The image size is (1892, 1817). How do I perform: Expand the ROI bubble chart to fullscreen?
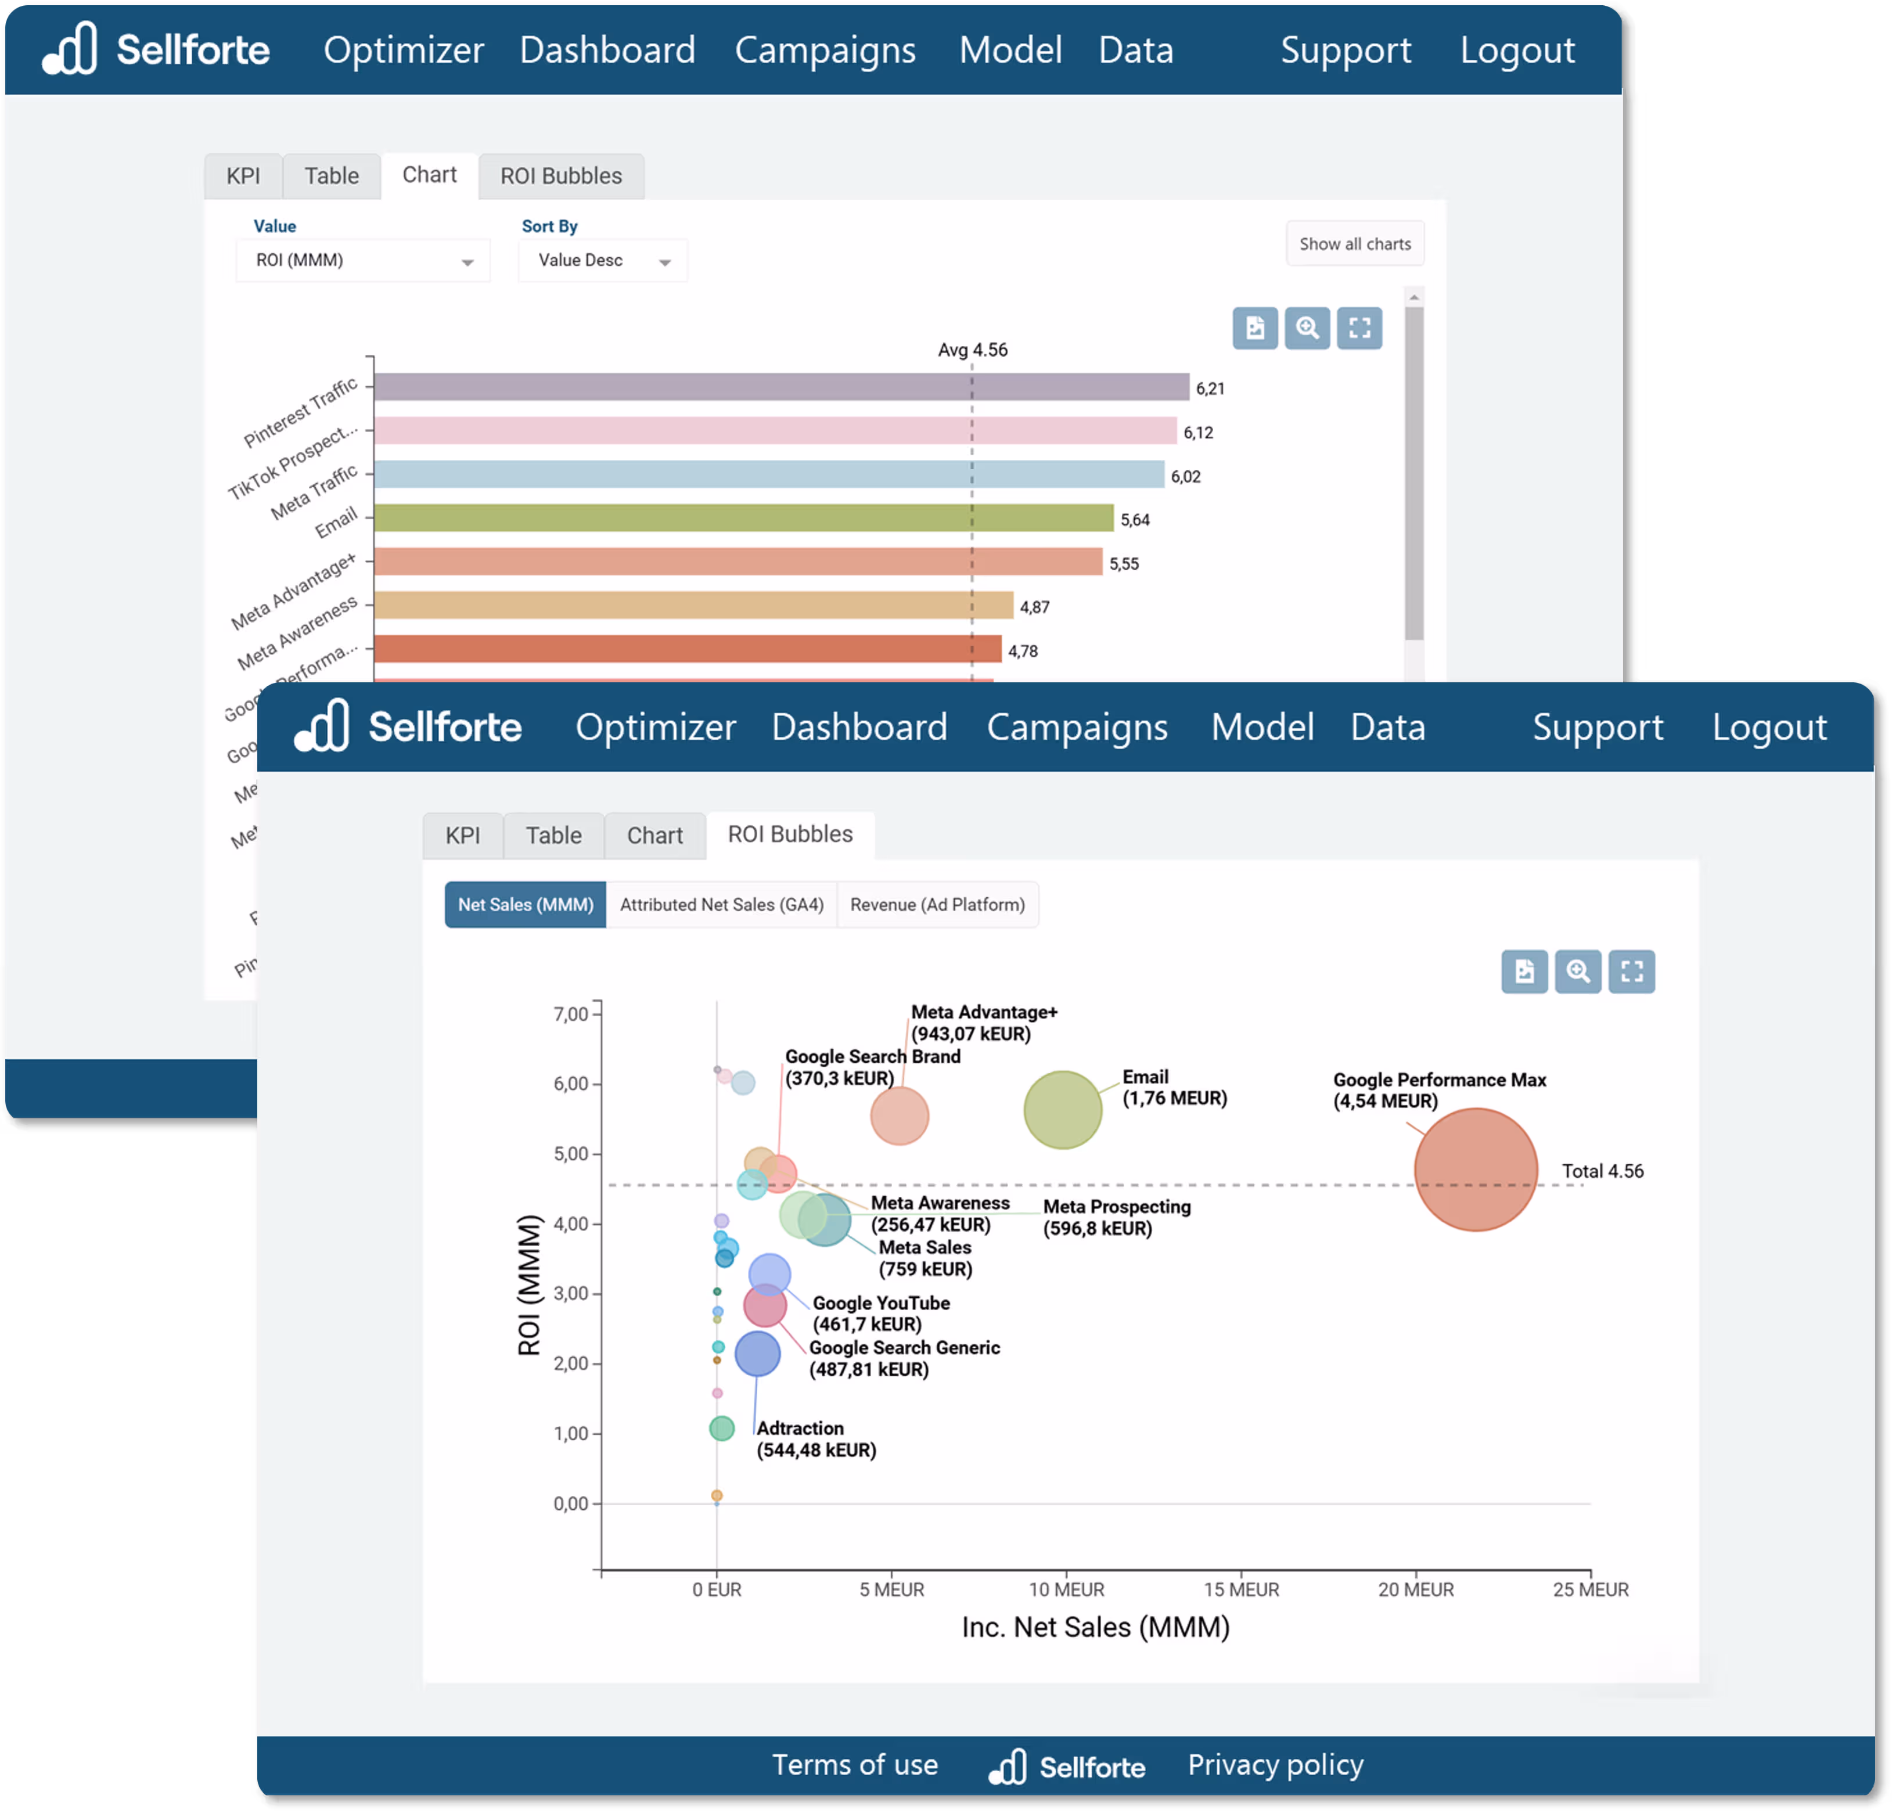[x=1631, y=972]
